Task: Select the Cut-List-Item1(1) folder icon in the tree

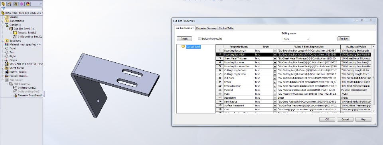Action: pyautogui.click(x=11, y=29)
